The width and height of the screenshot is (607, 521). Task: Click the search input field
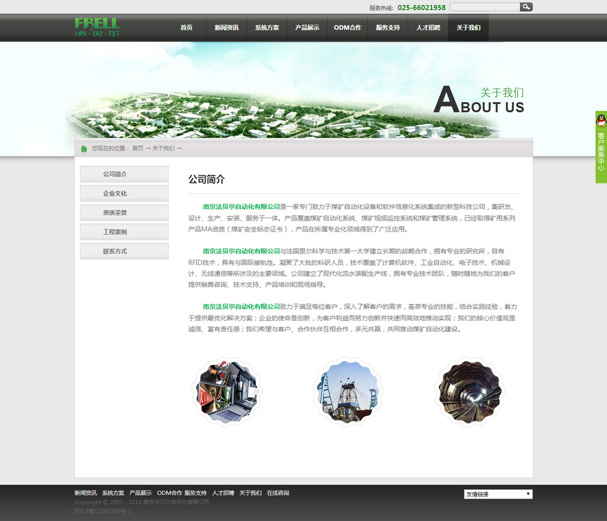484,7
